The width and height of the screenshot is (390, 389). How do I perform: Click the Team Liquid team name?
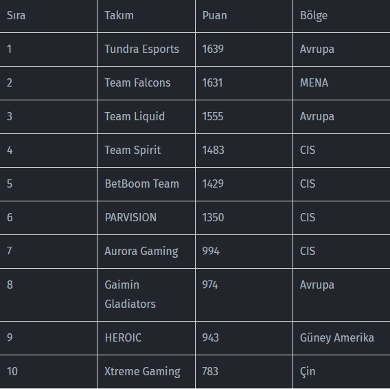(x=135, y=117)
